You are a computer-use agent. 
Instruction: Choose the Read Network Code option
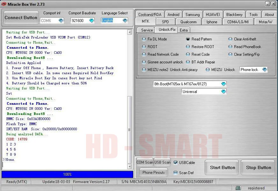[x=144, y=54]
